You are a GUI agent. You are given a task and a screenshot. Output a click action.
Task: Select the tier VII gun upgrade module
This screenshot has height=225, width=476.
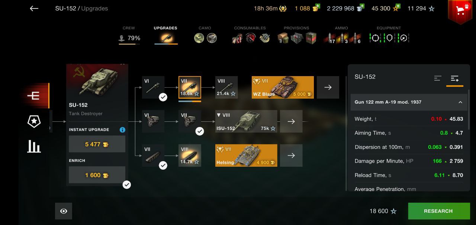(x=190, y=87)
